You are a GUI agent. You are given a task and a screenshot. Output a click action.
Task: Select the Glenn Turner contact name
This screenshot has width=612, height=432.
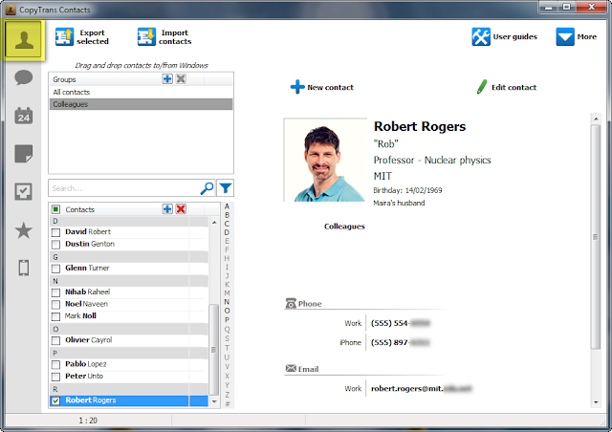[x=87, y=268]
